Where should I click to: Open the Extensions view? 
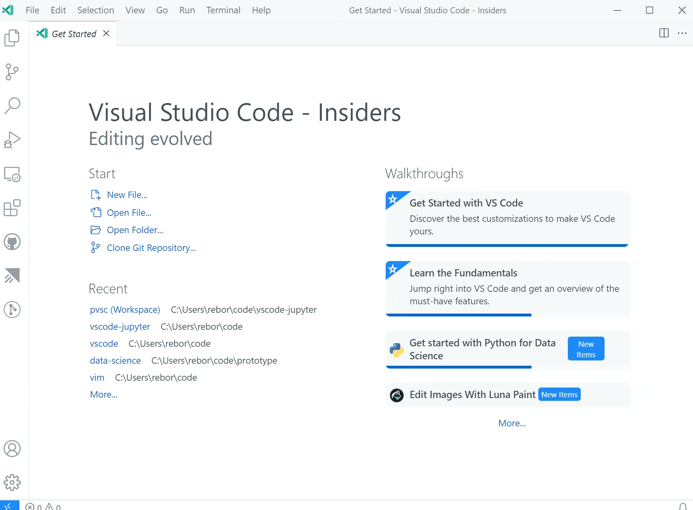[12, 208]
